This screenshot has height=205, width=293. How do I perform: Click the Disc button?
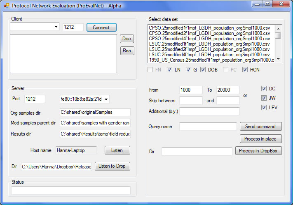click(127, 39)
